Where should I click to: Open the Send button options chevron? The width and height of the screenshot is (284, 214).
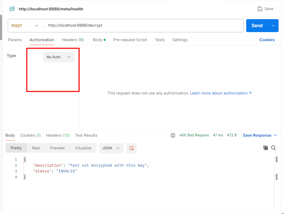click(x=273, y=26)
